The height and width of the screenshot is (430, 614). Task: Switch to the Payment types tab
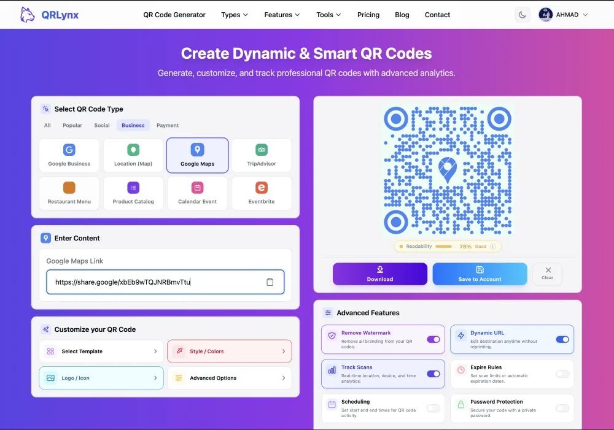[168, 125]
